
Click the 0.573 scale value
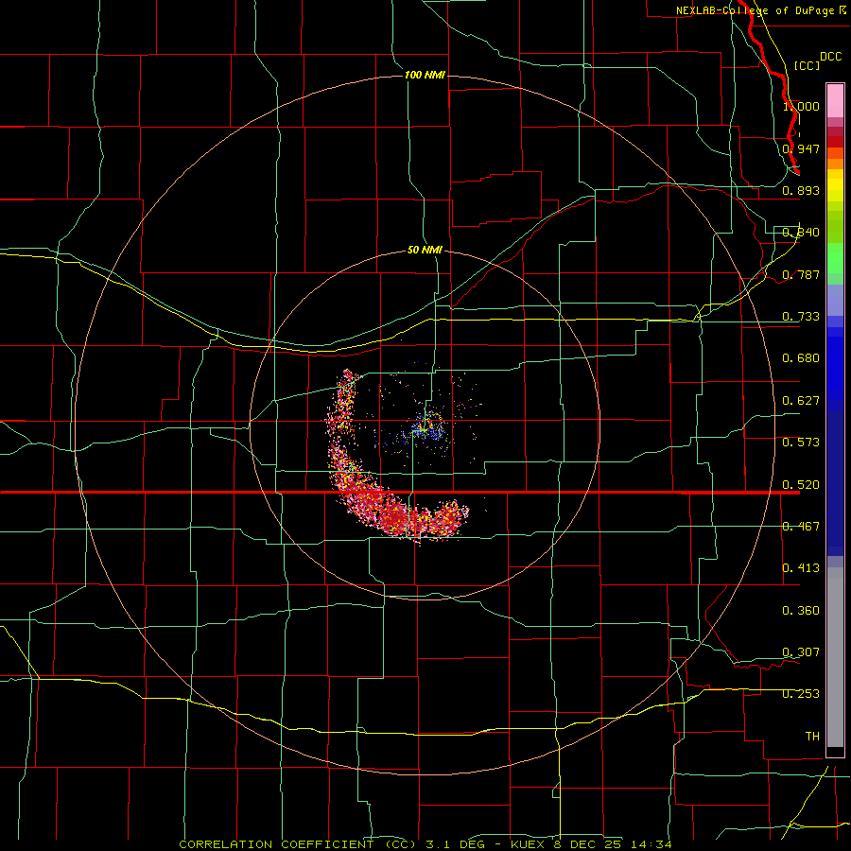801,443
